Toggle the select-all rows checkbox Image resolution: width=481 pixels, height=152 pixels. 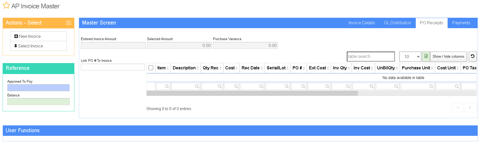click(151, 68)
